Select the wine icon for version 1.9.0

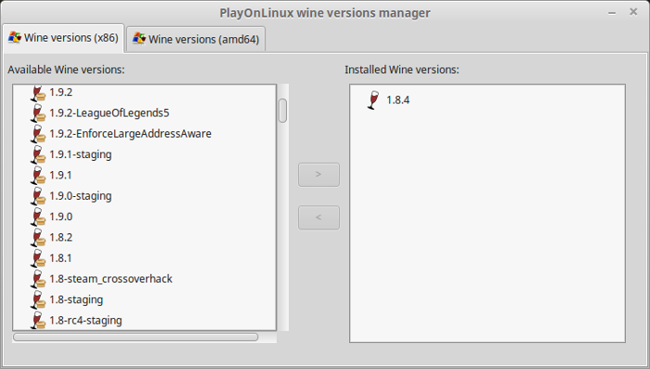(38, 217)
